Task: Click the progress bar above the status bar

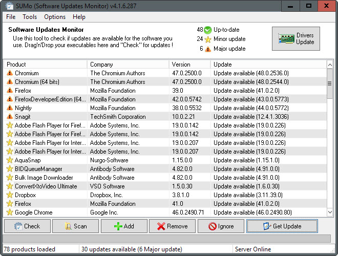Action: click(x=166, y=239)
